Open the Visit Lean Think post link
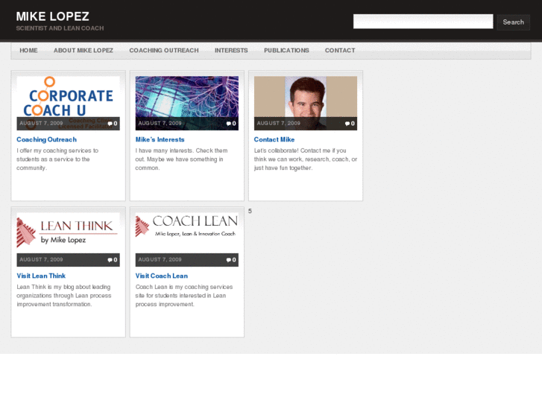 (41, 276)
